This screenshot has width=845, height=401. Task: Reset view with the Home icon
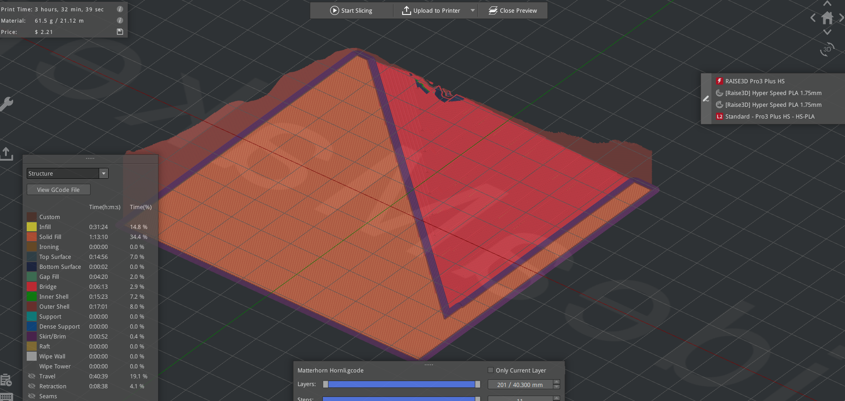827,18
